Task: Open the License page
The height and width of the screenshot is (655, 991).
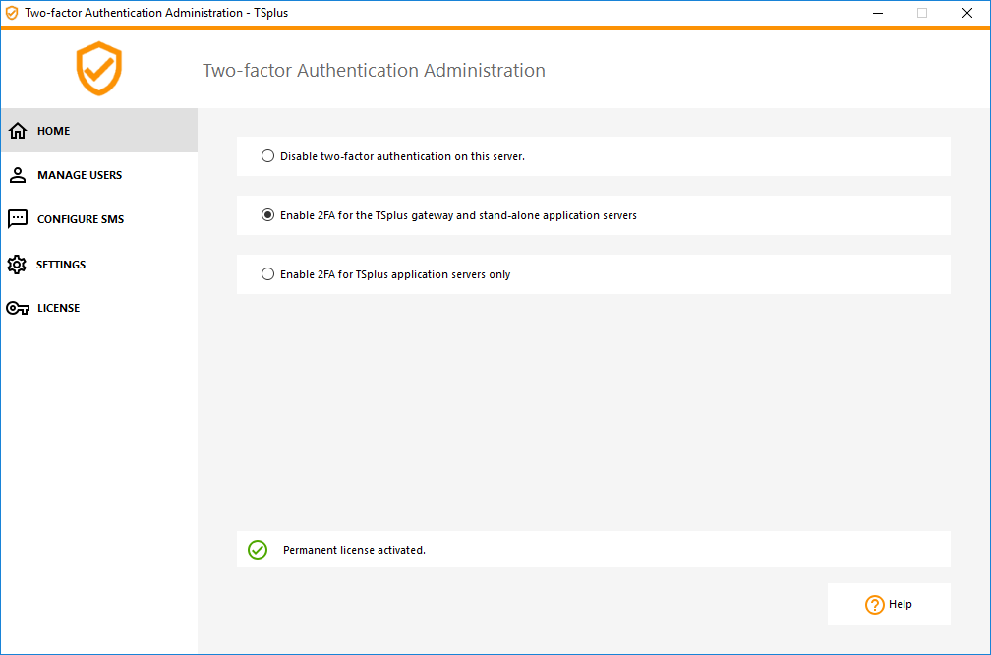Action: [x=57, y=307]
